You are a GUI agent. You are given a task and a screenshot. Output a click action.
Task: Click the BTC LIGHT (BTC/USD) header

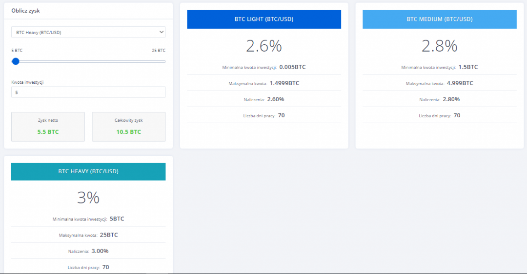(264, 19)
